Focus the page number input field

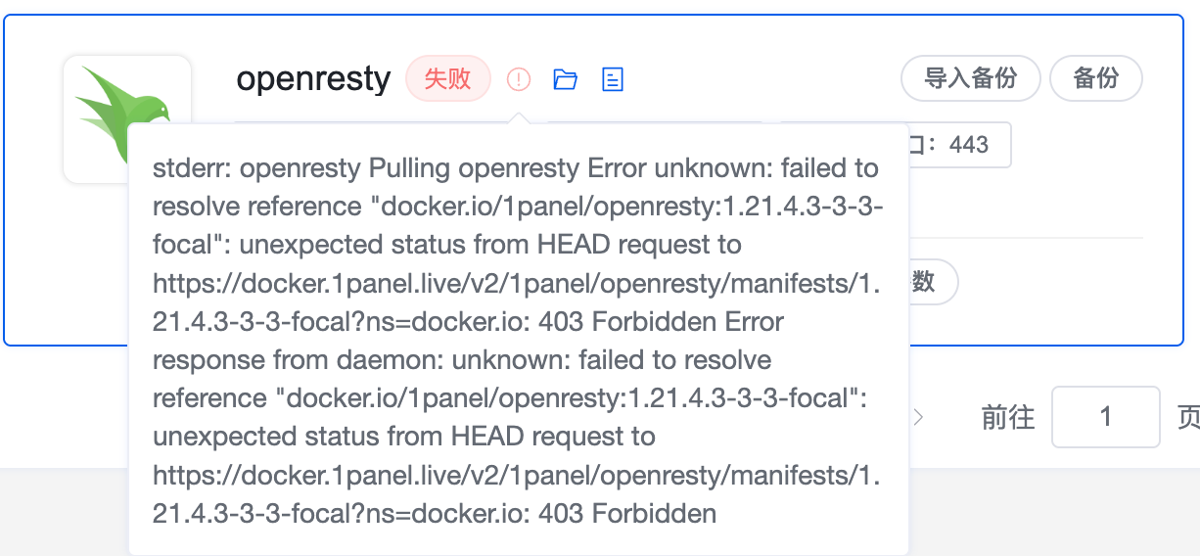pyautogui.click(x=1105, y=417)
